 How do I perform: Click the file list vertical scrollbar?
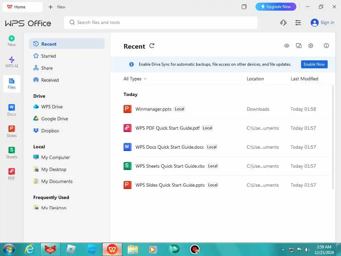pyautogui.click(x=333, y=137)
